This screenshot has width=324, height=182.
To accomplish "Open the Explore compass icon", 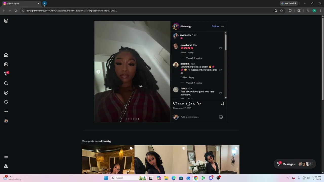I will (6, 93).
